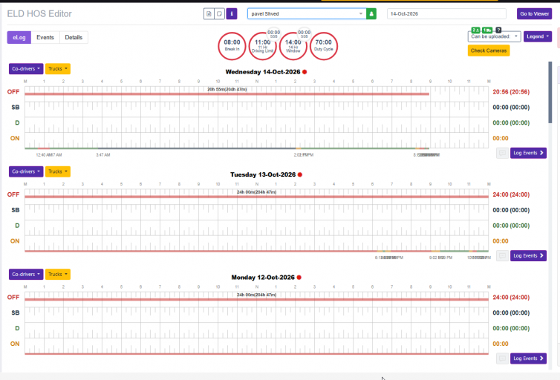Open the driver select box showing pavel Shved
The image size is (560, 380).
pyautogui.click(x=307, y=14)
